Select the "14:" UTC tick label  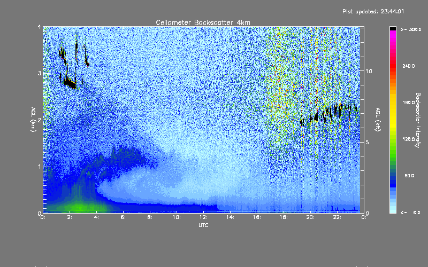[x=231, y=217]
